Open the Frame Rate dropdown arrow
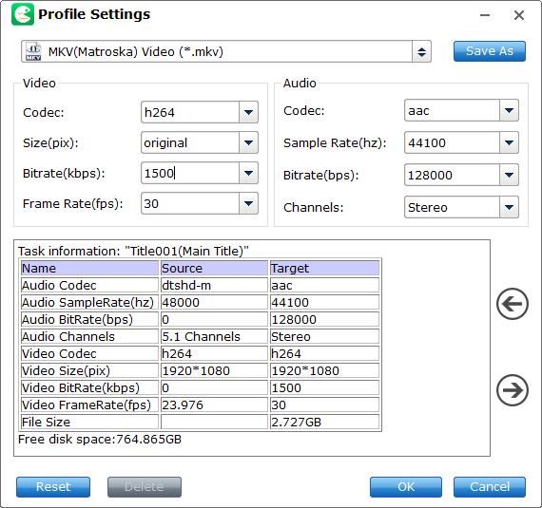The width and height of the screenshot is (542, 508). coord(248,203)
